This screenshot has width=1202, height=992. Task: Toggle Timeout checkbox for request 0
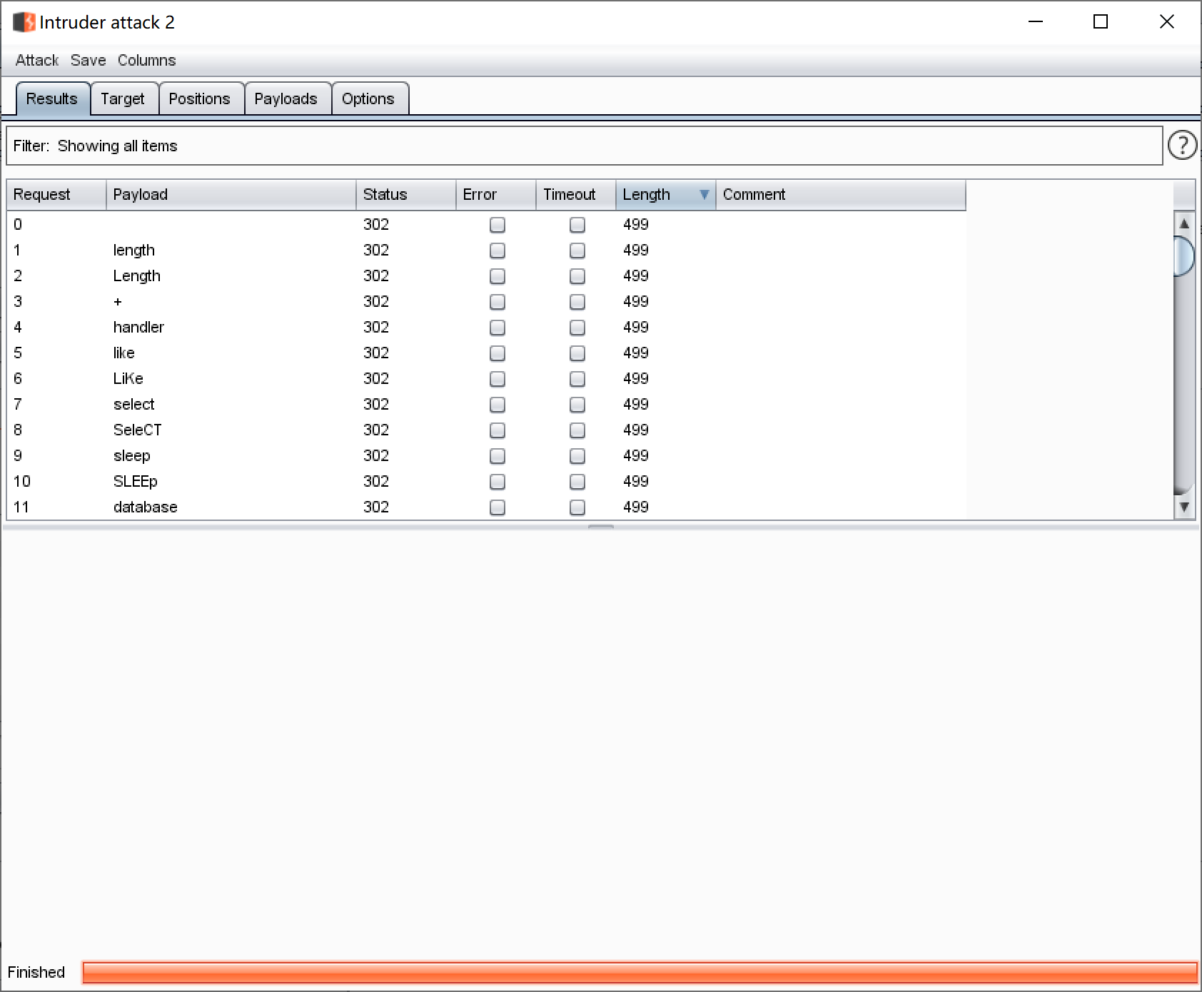[577, 225]
